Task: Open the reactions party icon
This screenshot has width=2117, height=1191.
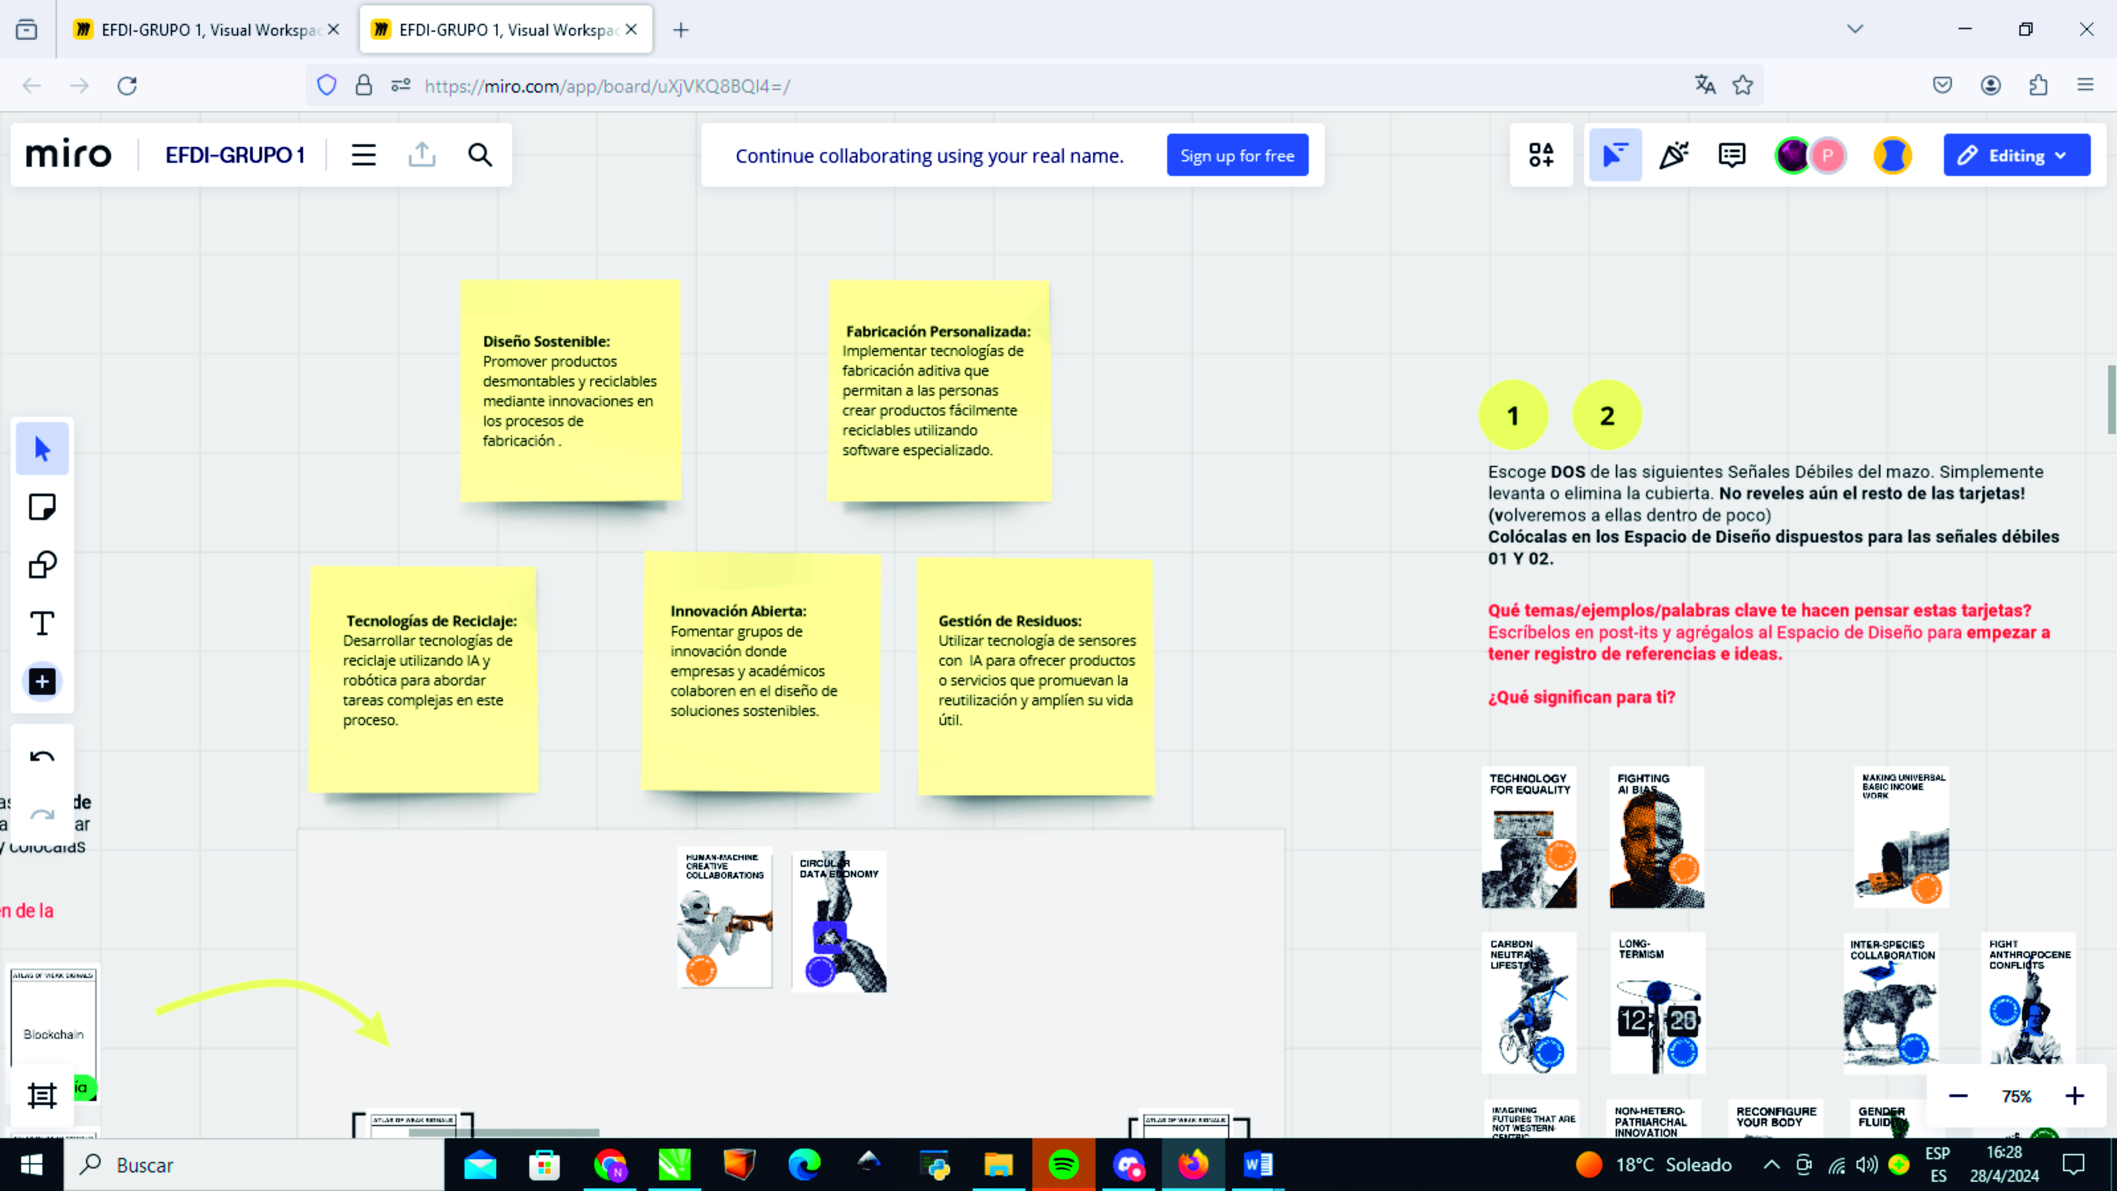Action: [1674, 155]
